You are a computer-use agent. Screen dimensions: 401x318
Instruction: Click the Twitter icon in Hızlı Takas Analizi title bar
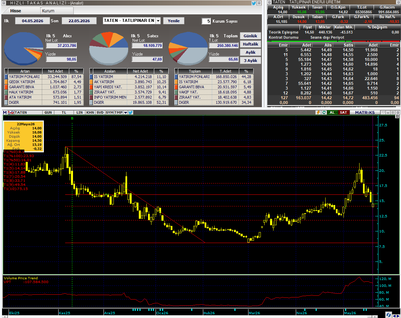coord(254,3)
